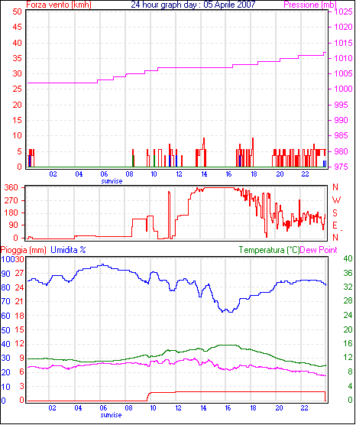This screenshot has width=356, height=425.
Task: Click the 50 wind speed axis value
Action: 17,12
